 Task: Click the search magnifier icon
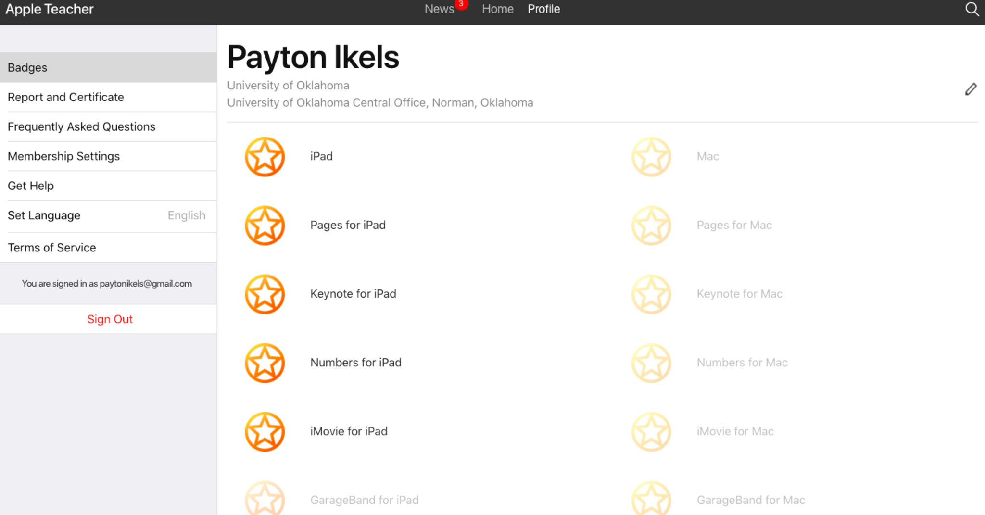pos(972,9)
